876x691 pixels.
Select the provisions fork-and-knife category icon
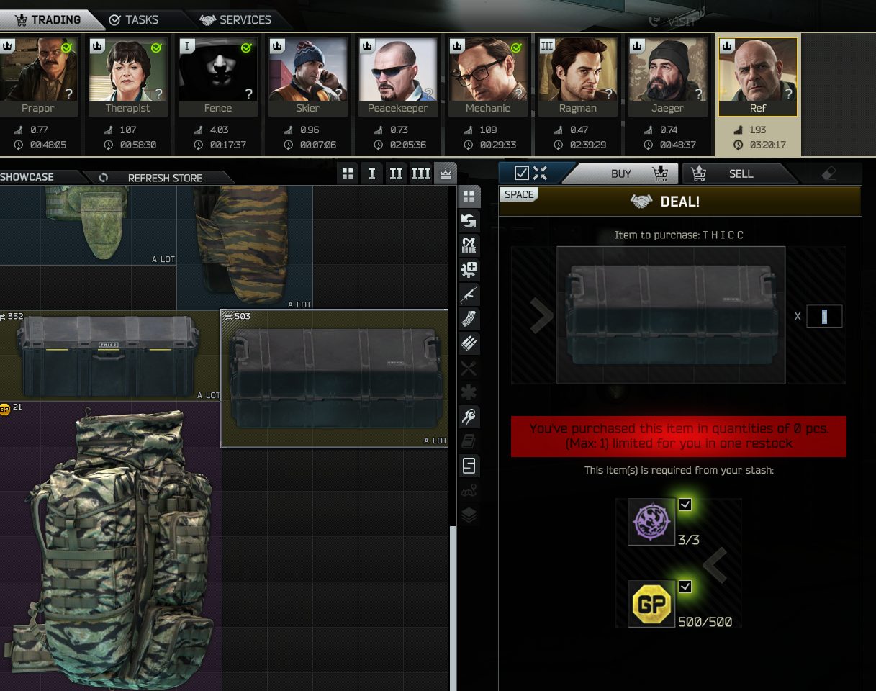pyautogui.click(x=469, y=368)
